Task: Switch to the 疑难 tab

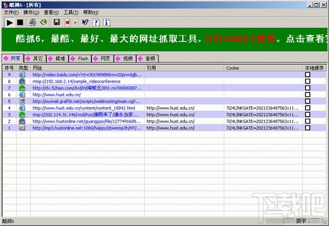Action: point(58,59)
